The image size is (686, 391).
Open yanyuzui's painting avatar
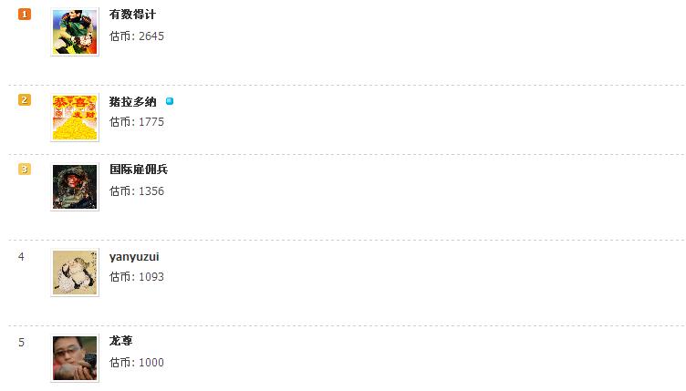point(75,273)
